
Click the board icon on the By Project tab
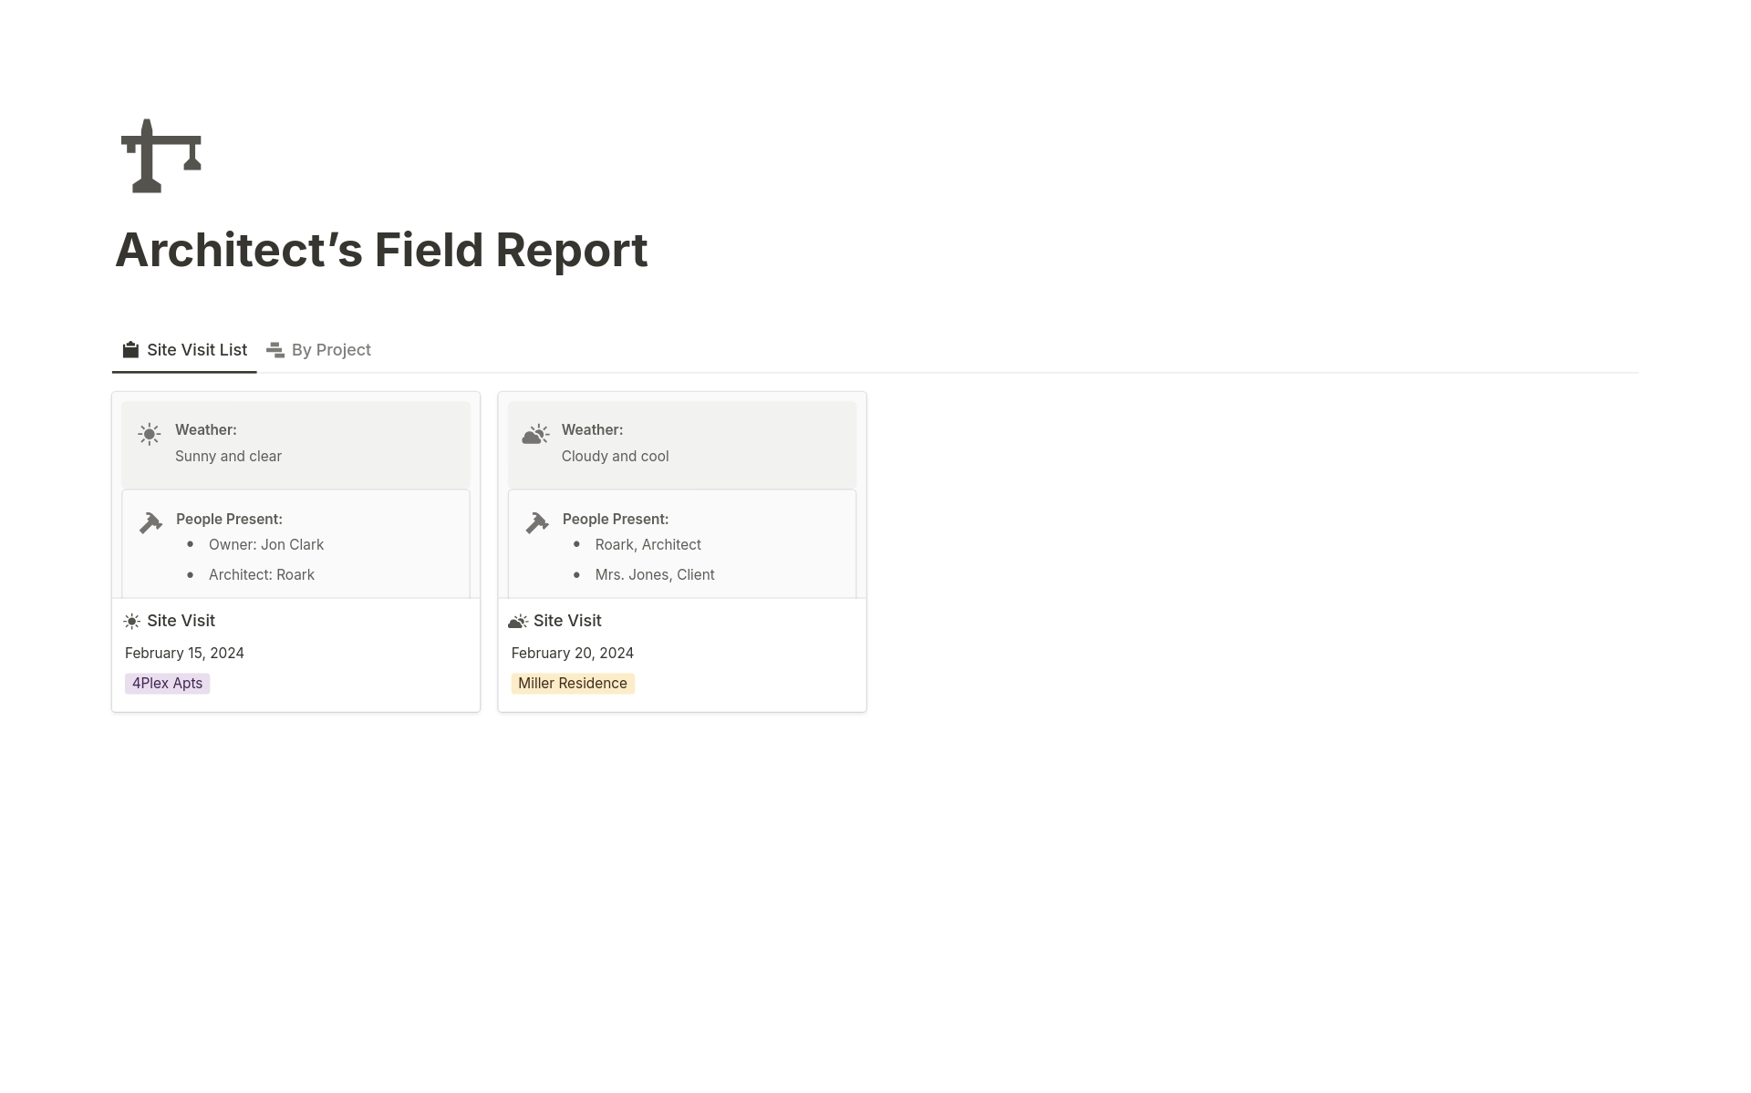pyautogui.click(x=275, y=349)
